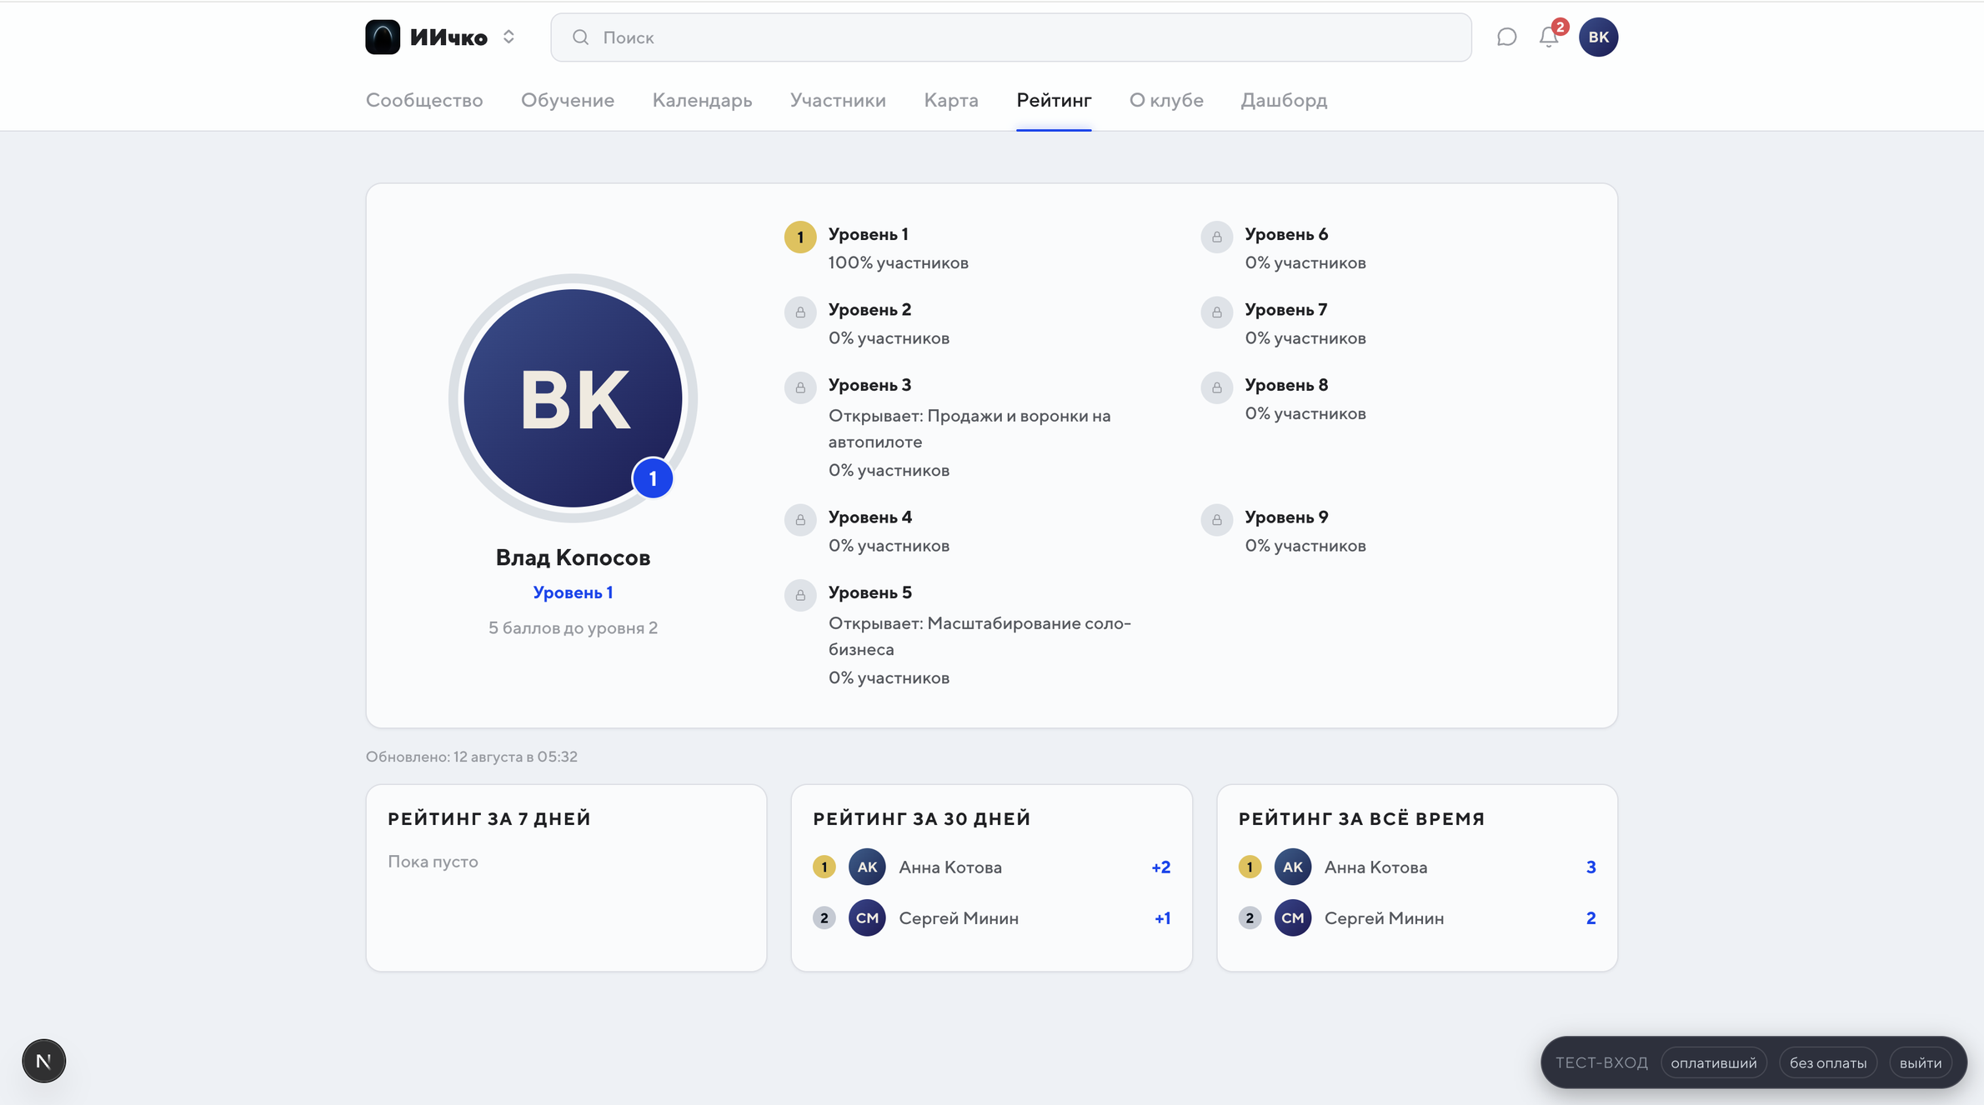The height and width of the screenshot is (1105, 1984).
Task: Click the Уровень 4 lock icon
Action: [800, 520]
